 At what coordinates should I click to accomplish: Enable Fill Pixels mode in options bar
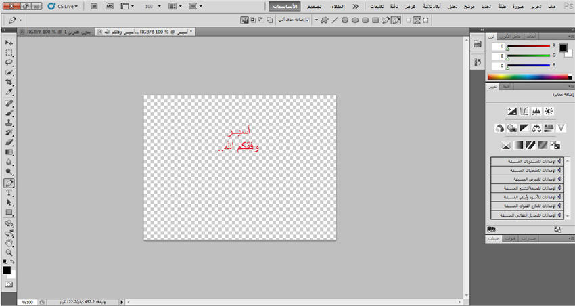409,20
